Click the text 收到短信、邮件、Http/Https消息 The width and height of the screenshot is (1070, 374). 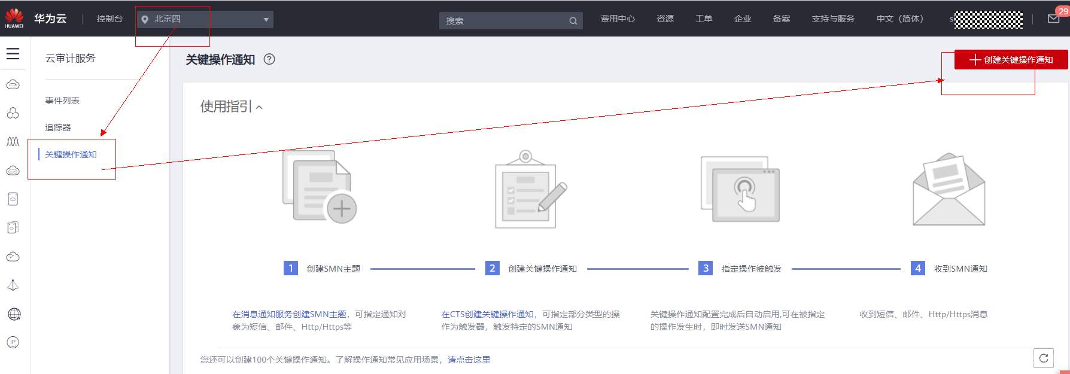click(x=923, y=314)
